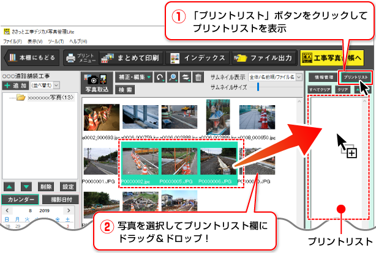Viewport: 376px width, 253px height.
Task: Click the magnifier zoom icon
Action: point(173,78)
